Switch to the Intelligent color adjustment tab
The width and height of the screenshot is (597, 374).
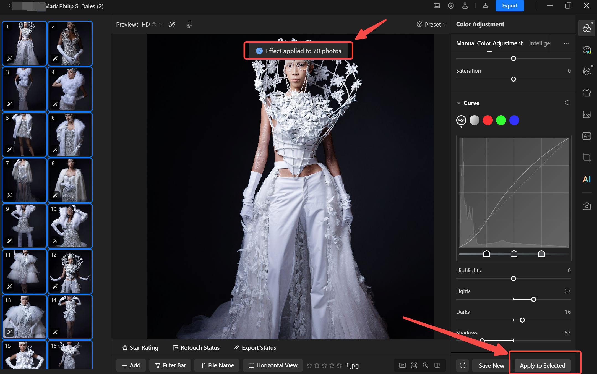539,43
